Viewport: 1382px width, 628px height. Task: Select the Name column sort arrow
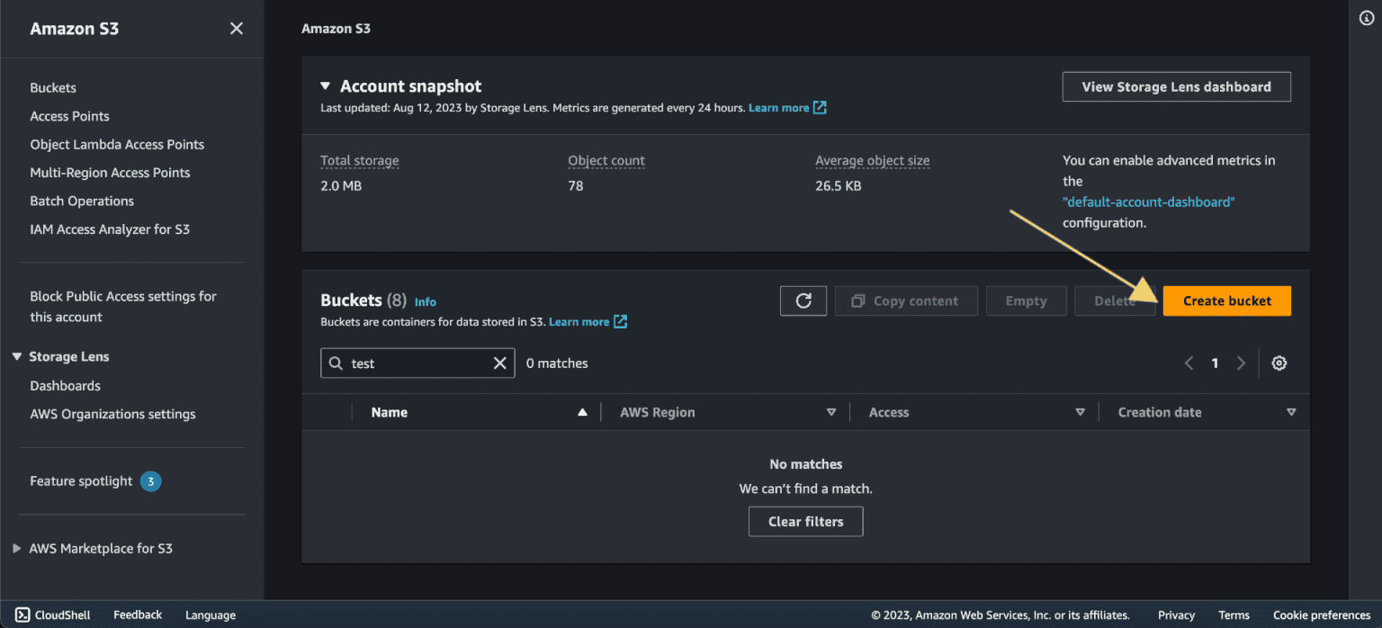(x=583, y=411)
